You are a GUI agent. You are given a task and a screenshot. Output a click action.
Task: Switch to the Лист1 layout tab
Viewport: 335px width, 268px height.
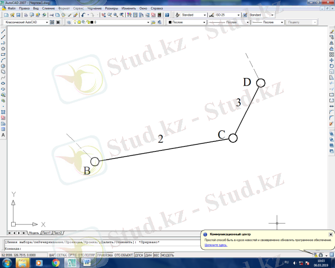(x=46, y=233)
